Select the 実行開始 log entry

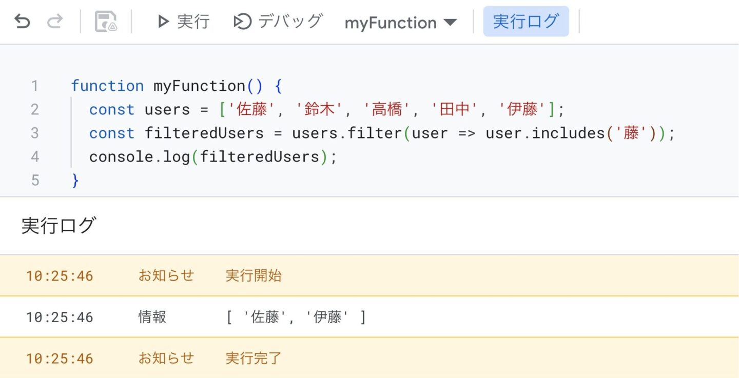(x=253, y=275)
